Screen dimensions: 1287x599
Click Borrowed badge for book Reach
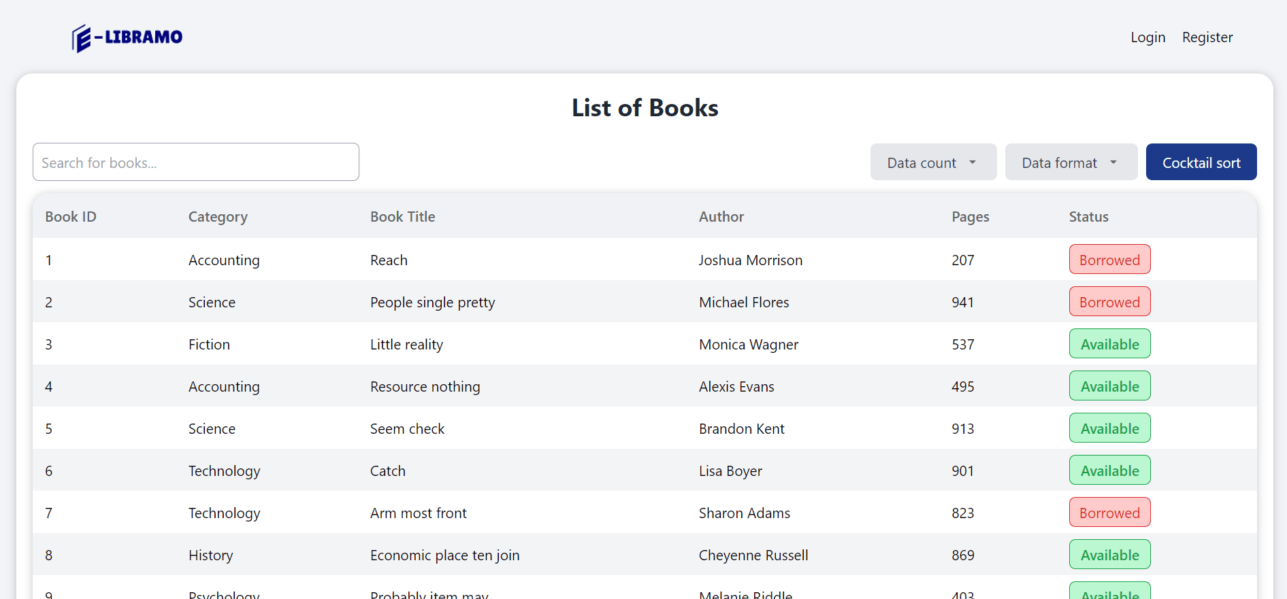[1109, 260]
